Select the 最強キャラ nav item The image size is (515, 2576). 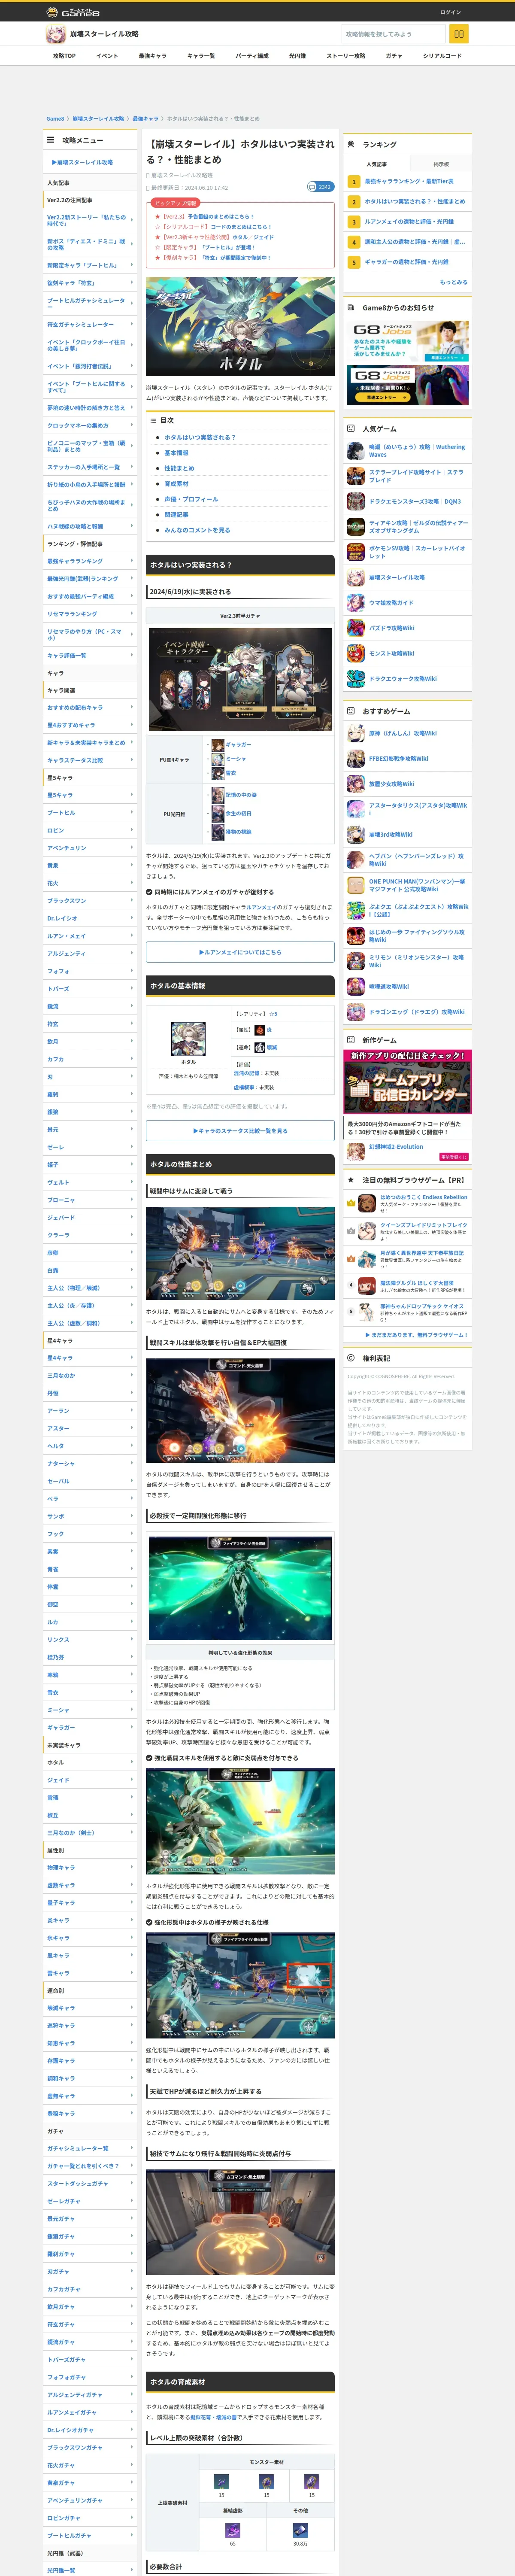point(153,56)
